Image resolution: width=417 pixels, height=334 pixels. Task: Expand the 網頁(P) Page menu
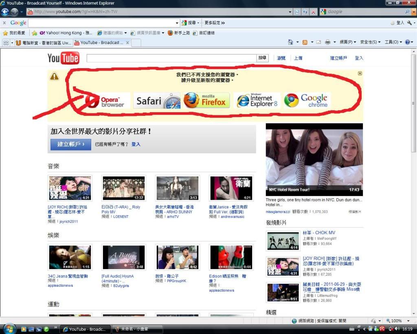[348, 42]
